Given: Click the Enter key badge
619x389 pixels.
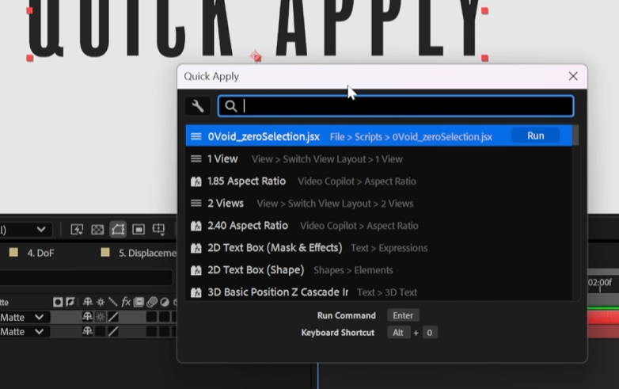Looking at the screenshot, I should click(403, 315).
